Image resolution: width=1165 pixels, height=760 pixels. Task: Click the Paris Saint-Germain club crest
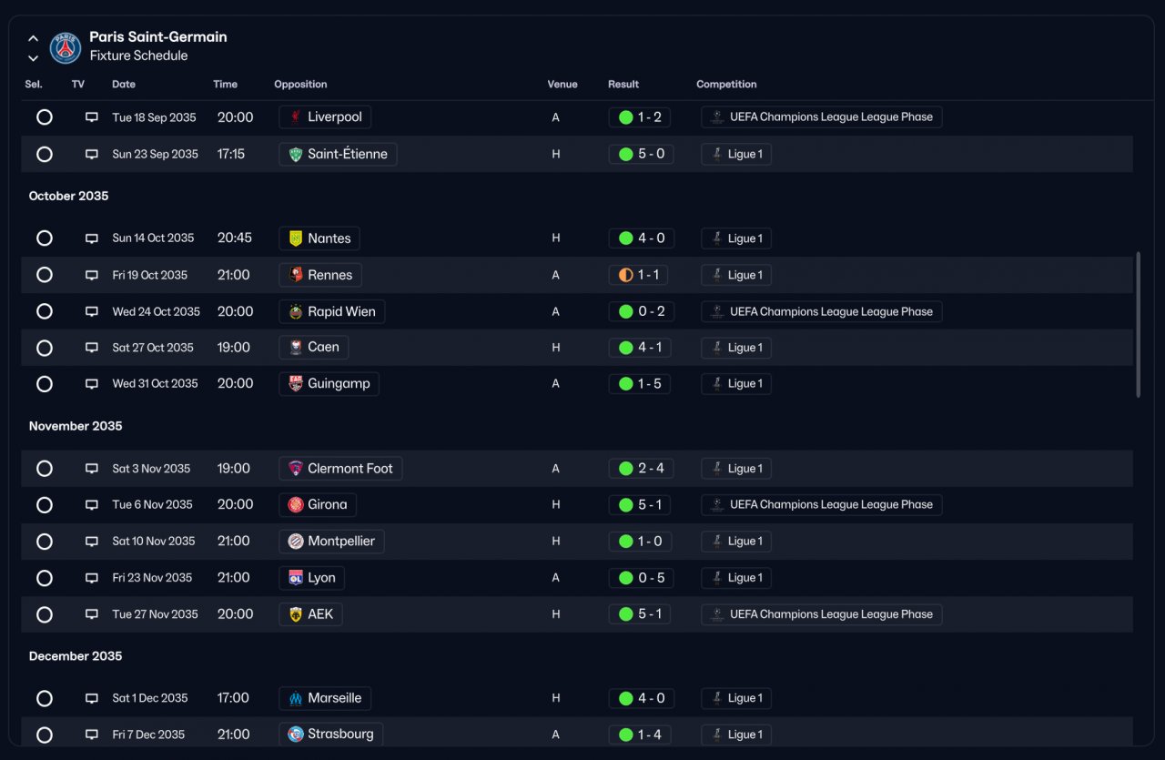(66, 47)
